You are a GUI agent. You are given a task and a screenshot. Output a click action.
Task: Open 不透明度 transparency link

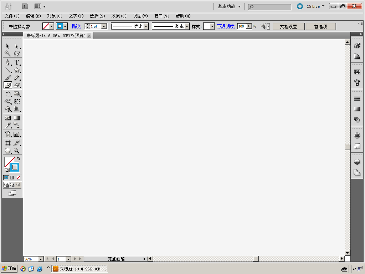coord(226,26)
